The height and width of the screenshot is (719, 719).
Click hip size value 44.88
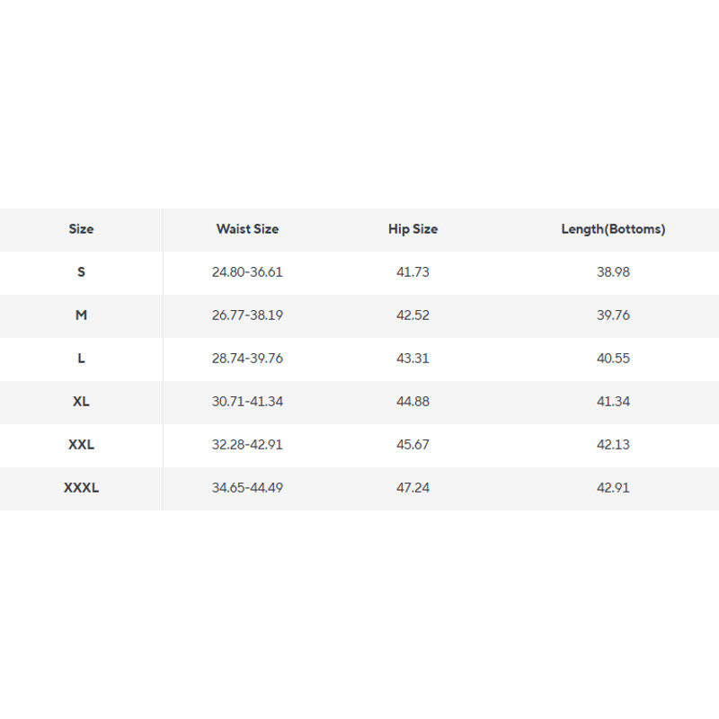413,401
